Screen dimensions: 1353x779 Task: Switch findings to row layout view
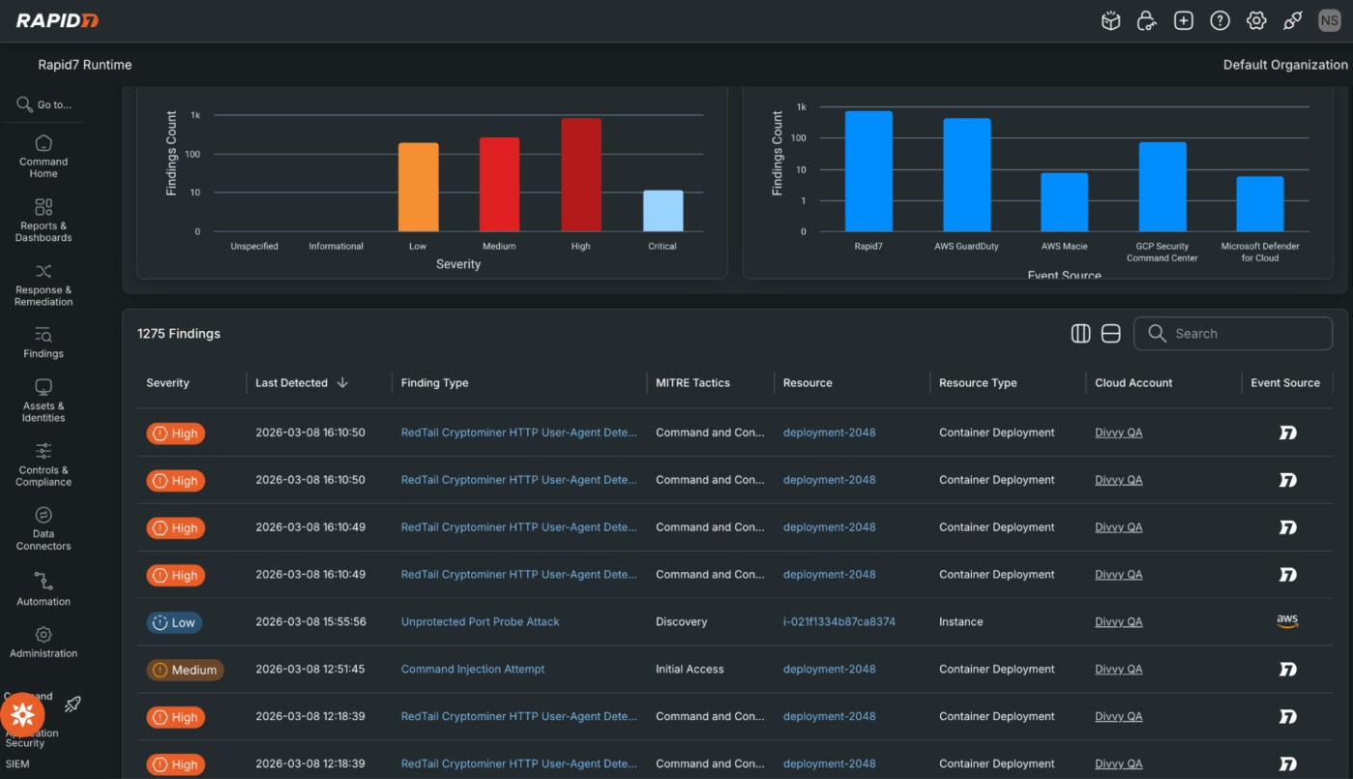(1111, 333)
